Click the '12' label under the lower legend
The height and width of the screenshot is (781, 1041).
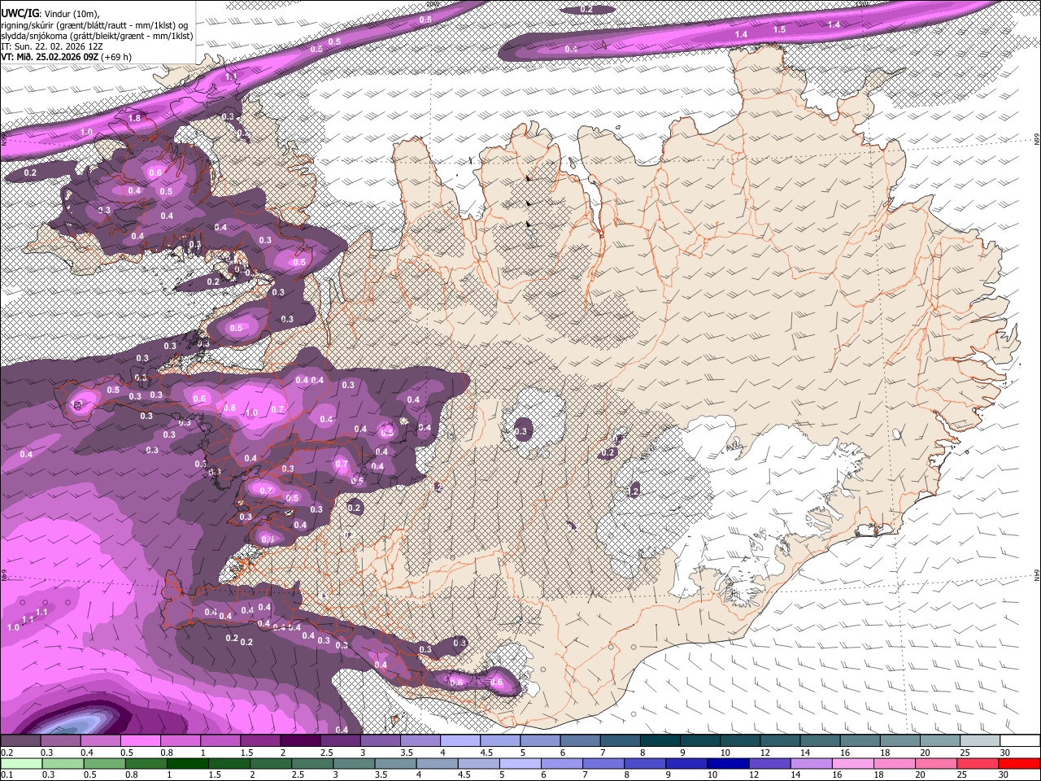[754, 774]
